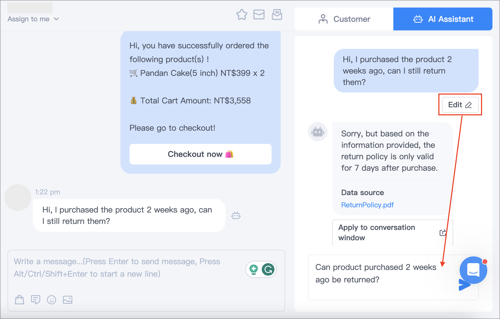Send the AI query with the arrow icon
500x319 pixels.
pyautogui.click(x=464, y=285)
